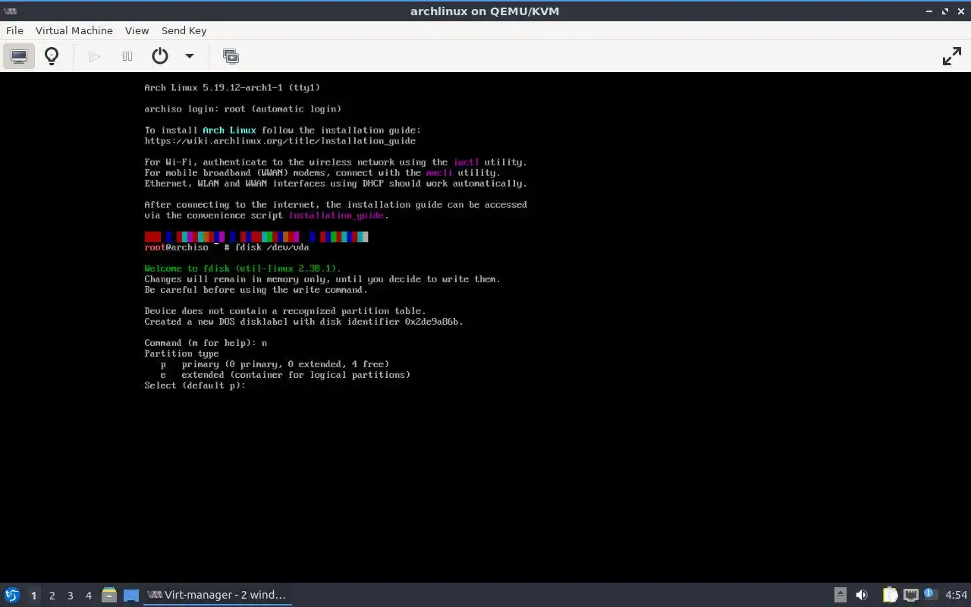This screenshot has width=971, height=607.
Task: Switch to workspace 4
Action: tap(88, 596)
